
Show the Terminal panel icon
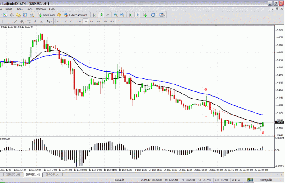pyautogui.click(x=25, y=15)
